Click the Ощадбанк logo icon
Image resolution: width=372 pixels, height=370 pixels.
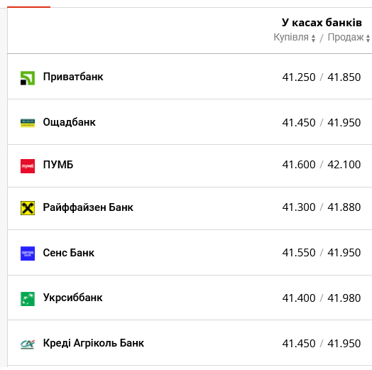28,123
